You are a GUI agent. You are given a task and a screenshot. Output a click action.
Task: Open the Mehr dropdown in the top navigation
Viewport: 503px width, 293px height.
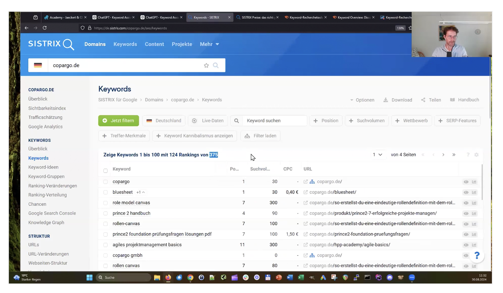click(209, 44)
